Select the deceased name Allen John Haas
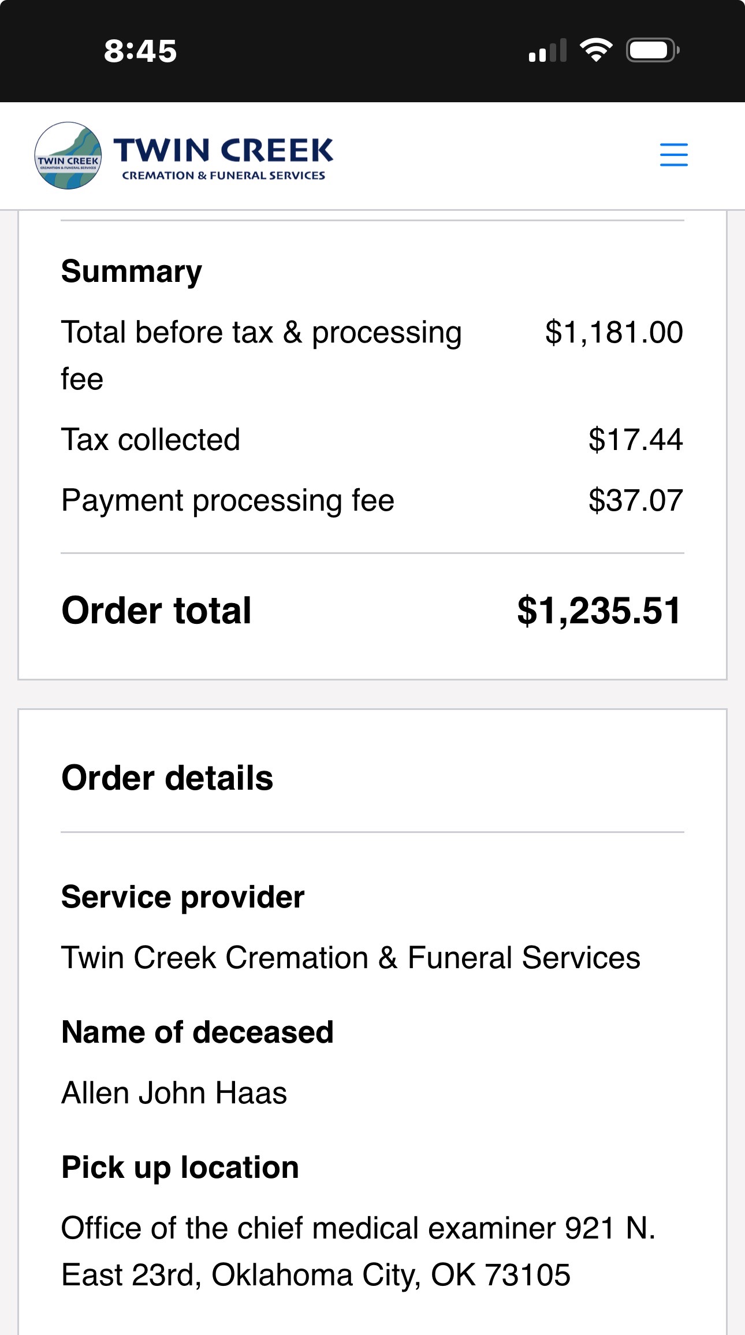Screen dimensions: 745x1335 pyautogui.click(x=174, y=1093)
